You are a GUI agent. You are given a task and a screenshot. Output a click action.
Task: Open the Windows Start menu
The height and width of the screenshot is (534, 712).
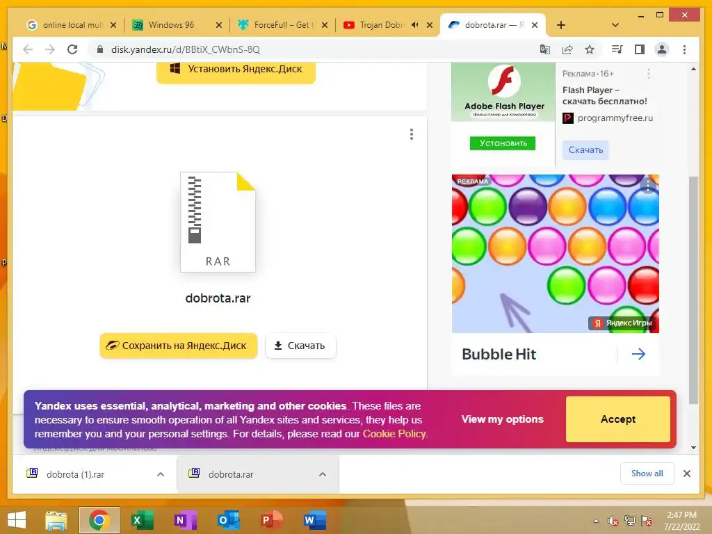click(x=17, y=520)
